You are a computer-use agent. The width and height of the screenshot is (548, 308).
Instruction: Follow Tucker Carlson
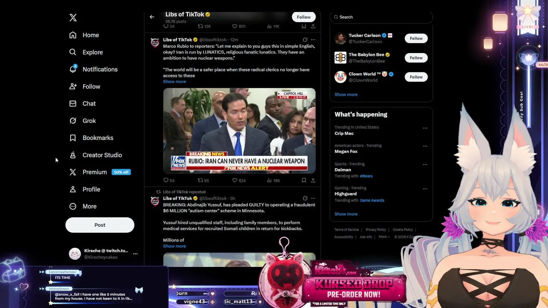click(x=416, y=38)
